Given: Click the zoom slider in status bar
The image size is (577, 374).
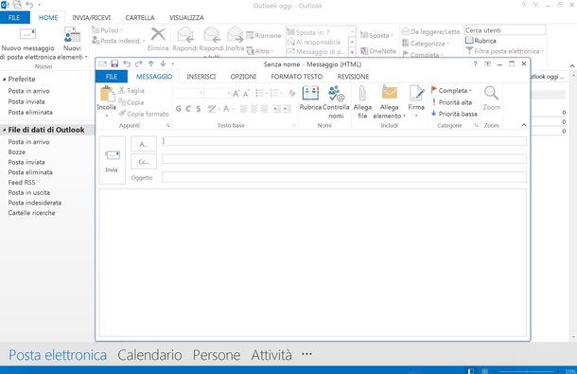Looking at the screenshot, I should (x=526, y=371).
